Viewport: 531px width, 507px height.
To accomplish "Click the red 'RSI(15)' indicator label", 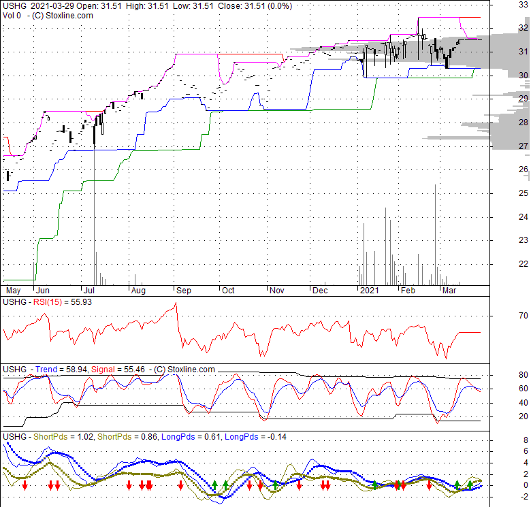I will tap(48, 302).
